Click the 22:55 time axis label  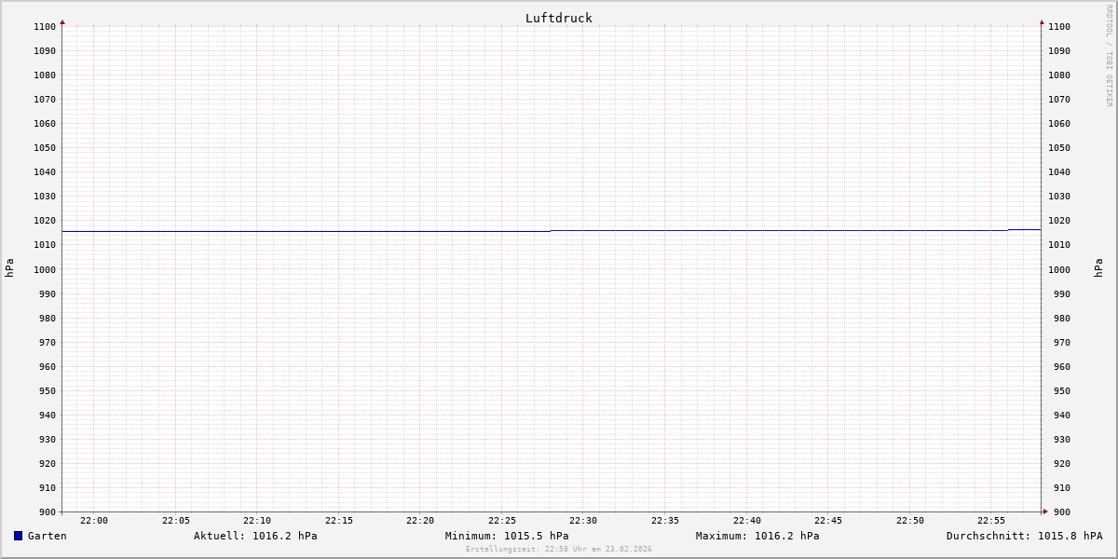(991, 521)
